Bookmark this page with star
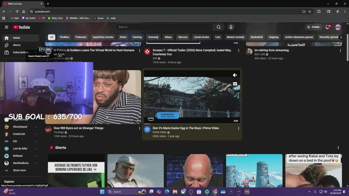This screenshot has width=349, height=196. pyautogui.click(x=310, y=11)
